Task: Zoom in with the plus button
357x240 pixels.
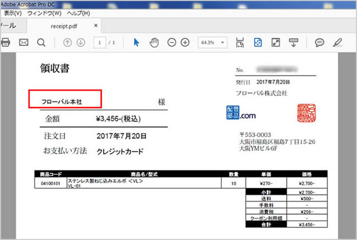Action: [185, 42]
